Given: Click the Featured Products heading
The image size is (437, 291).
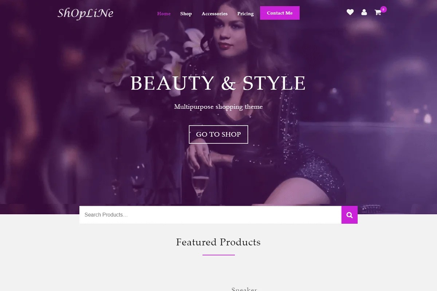Looking at the screenshot, I should [x=219, y=242].
